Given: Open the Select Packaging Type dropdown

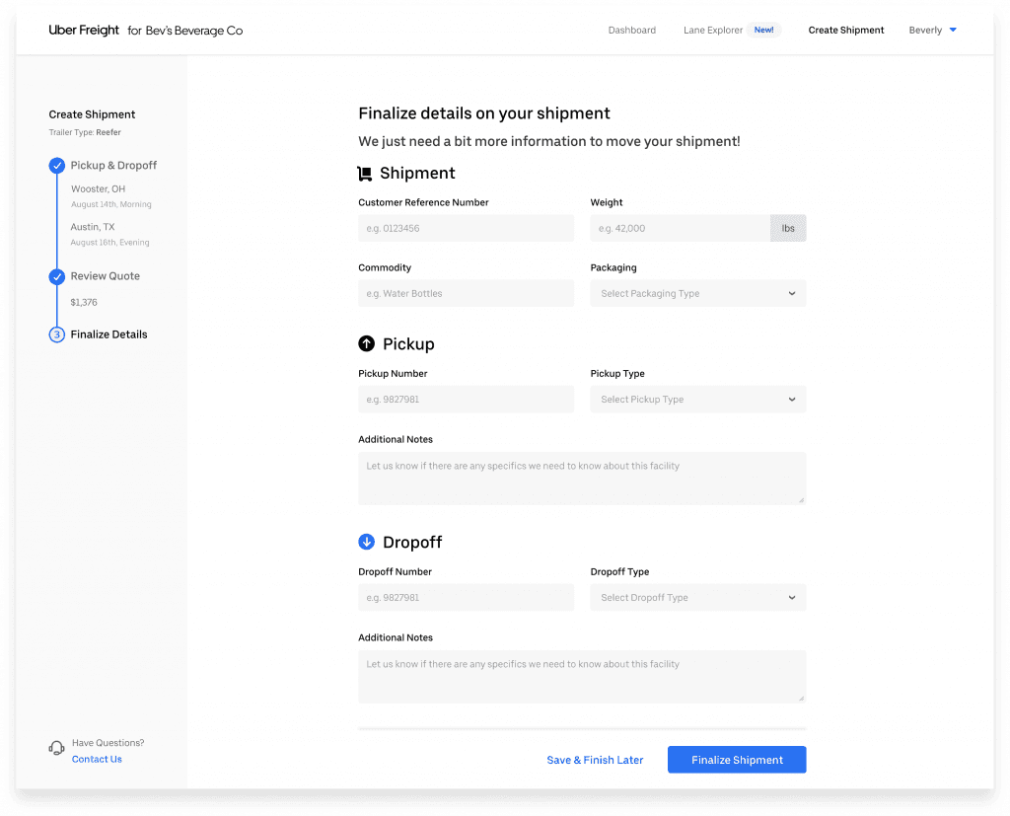Looking at the screenshot, I should tap(697, 293).
